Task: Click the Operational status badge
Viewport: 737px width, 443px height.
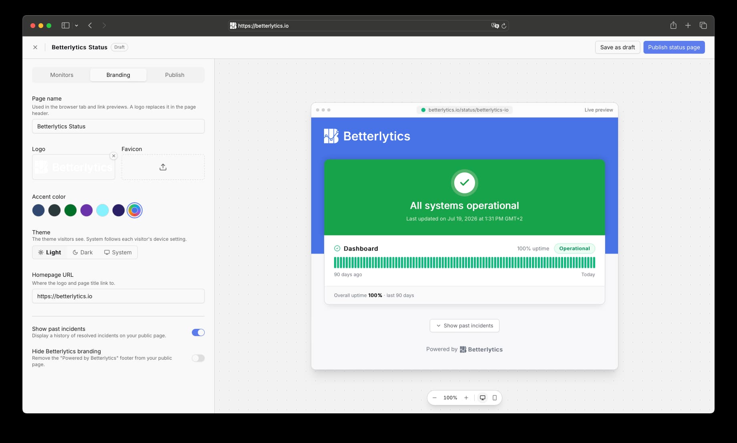Action: [x=574, y=248]
